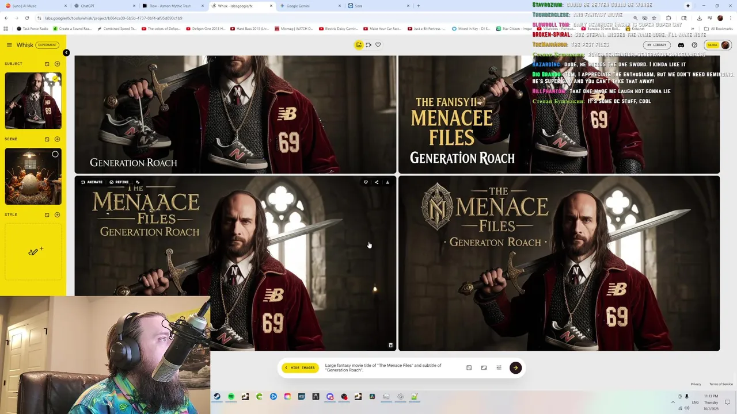Reload the page in the browser
737x414 pixels.
pyautogui.click(x=26, y=18)
